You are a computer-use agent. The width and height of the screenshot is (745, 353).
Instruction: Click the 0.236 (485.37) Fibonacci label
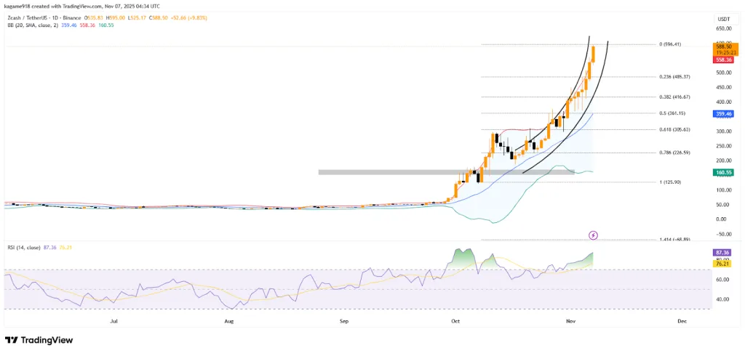pyautogui.click(x=674, y=76)
